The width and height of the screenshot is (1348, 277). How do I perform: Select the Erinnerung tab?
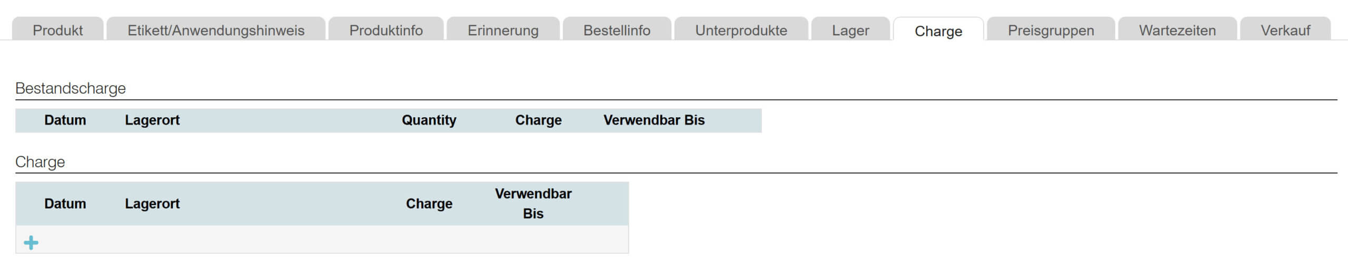503,30
